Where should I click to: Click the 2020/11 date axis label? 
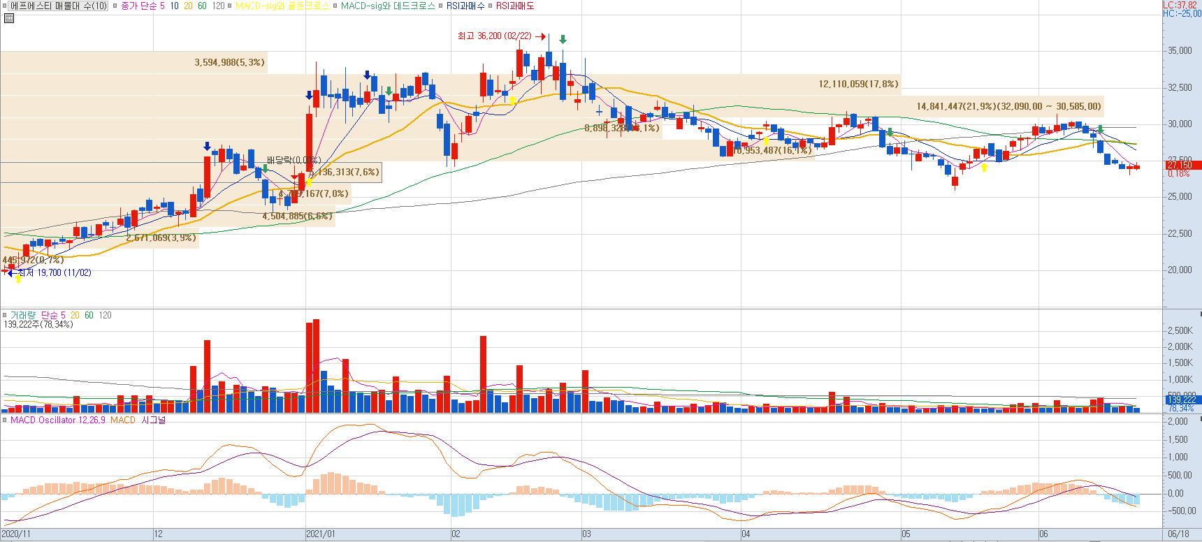tap(16, 534)
